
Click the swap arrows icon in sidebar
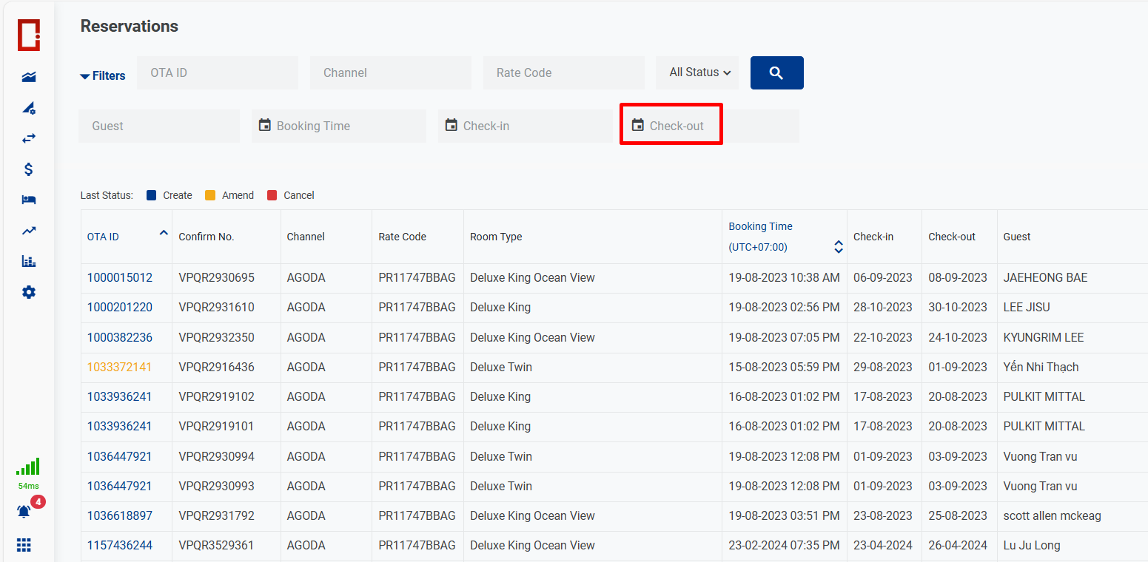28,138
